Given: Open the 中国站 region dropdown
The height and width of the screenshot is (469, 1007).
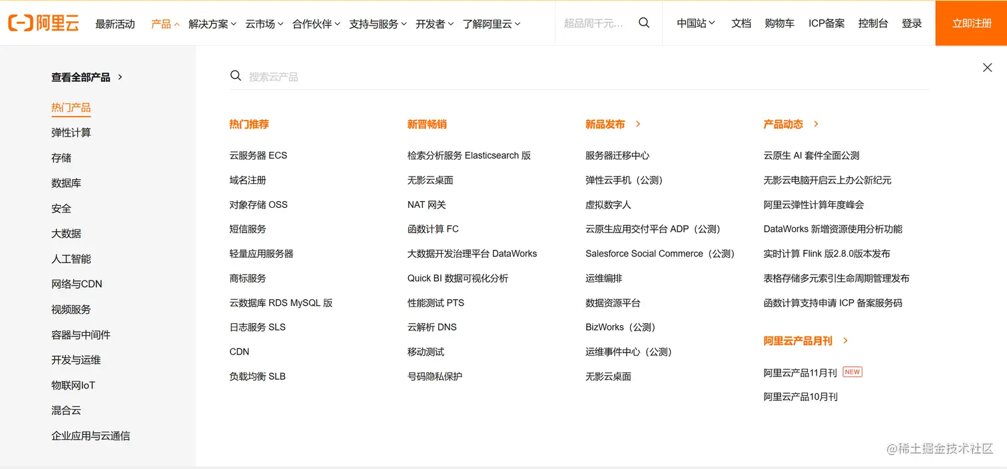Looking at the screenshot, I should [696, 23].
